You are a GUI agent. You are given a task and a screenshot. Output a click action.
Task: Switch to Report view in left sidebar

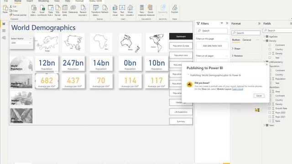pos(4,24)
